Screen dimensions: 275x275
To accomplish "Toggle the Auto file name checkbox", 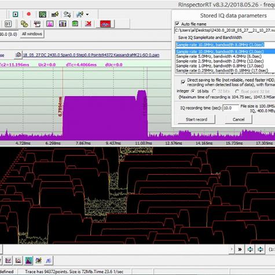I will click(177, 24).
